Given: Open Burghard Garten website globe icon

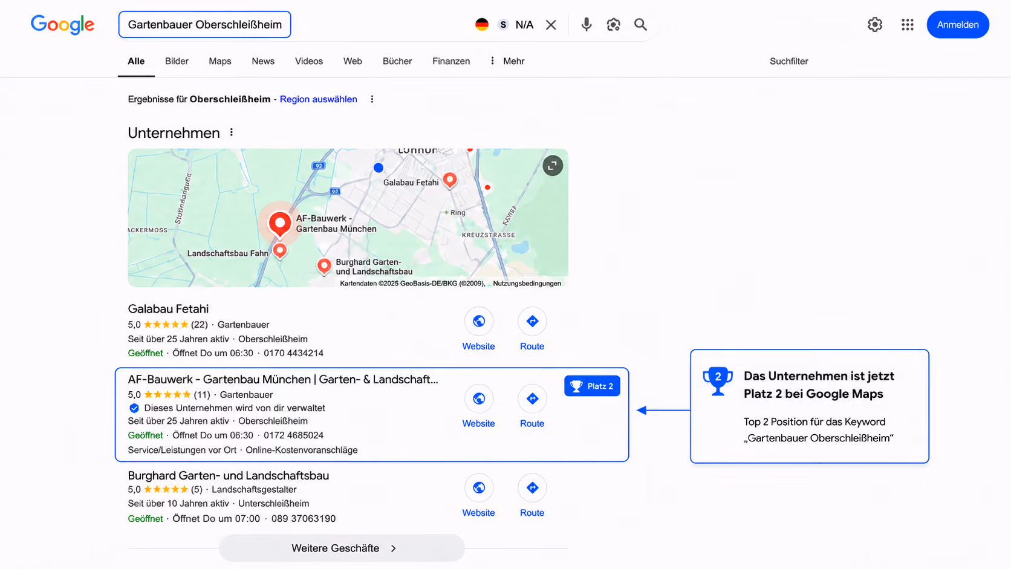Looking at the screenshot, I should coord(479,487).
